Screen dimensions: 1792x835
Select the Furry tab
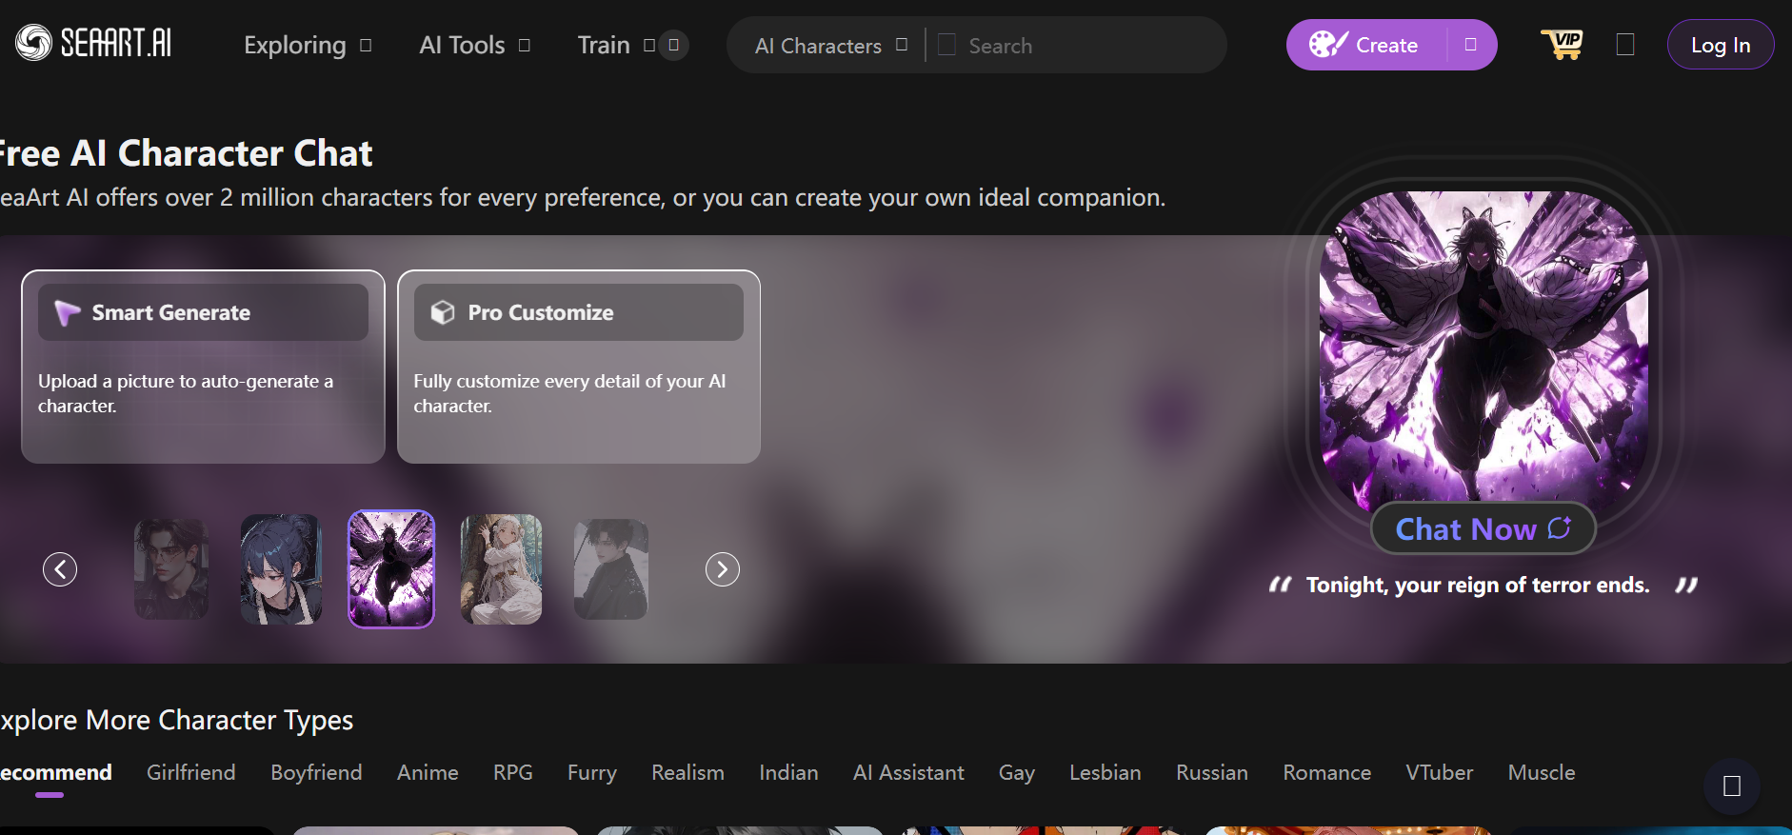point(592,773)
